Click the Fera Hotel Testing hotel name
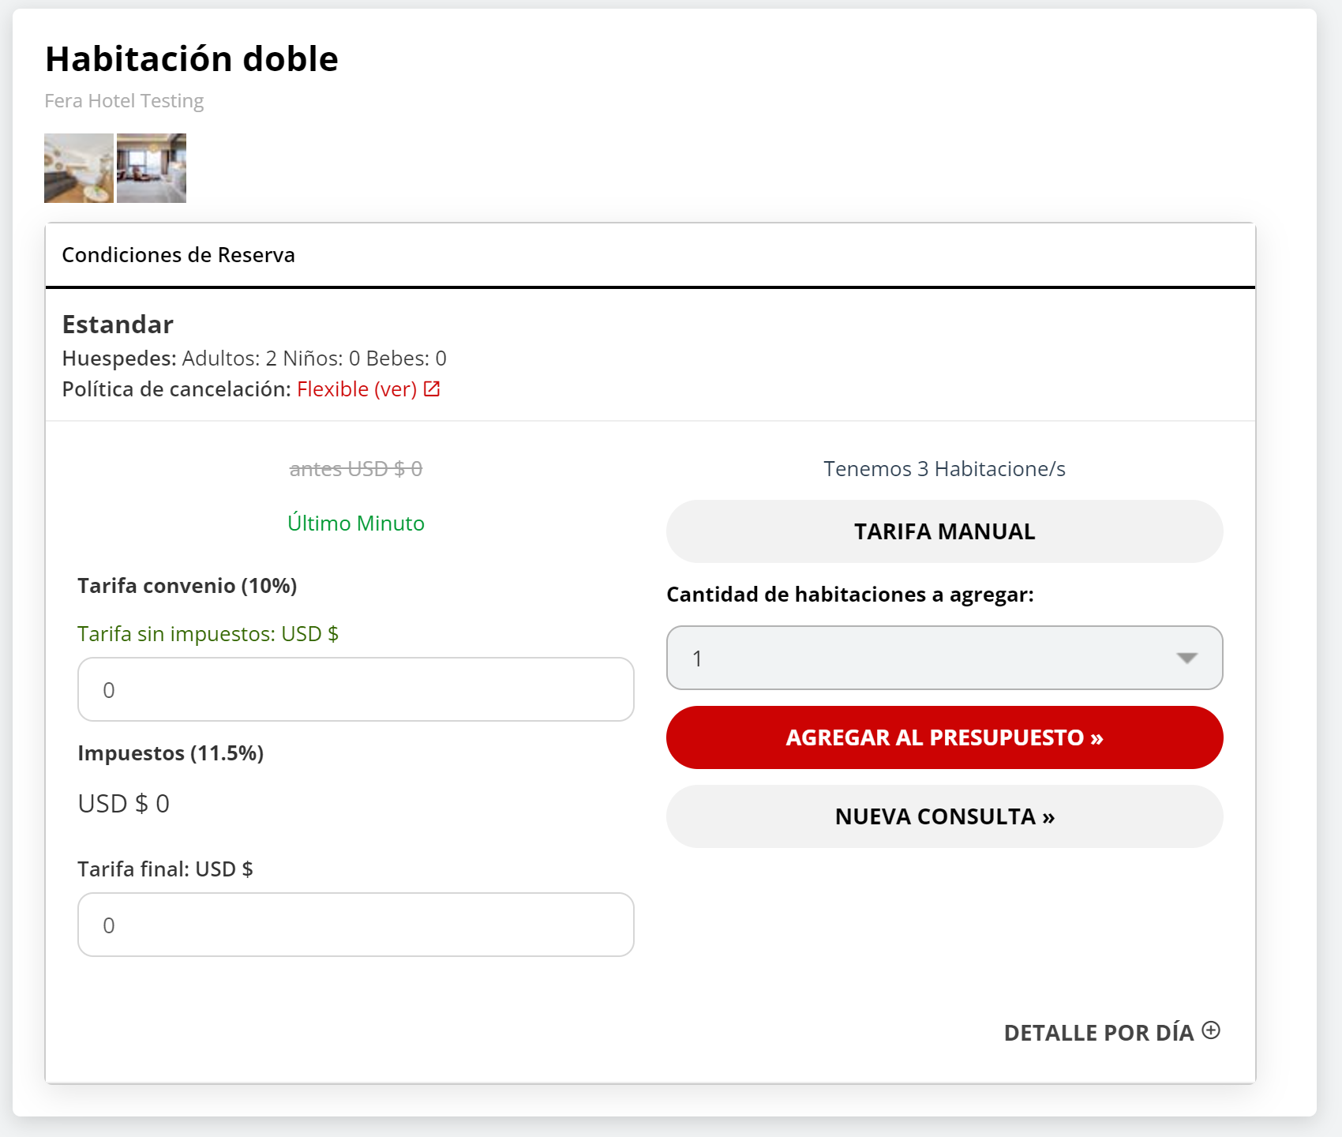 [124, 101]
